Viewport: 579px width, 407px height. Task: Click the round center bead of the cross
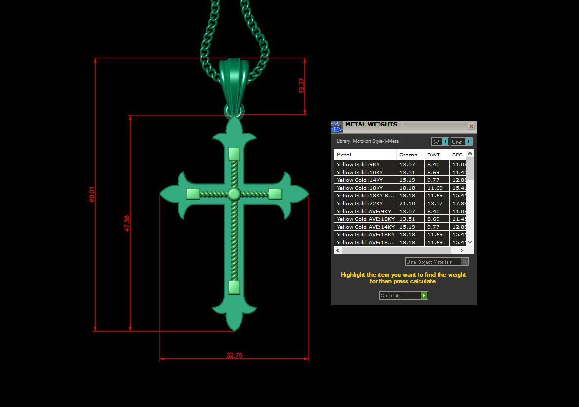(x=234, y=194)
